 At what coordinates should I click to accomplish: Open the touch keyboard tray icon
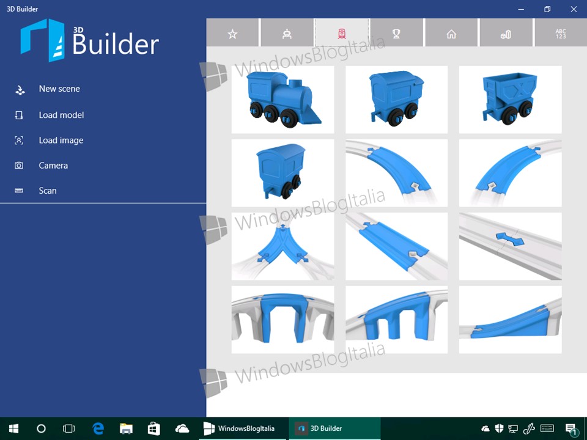point(547,428)
